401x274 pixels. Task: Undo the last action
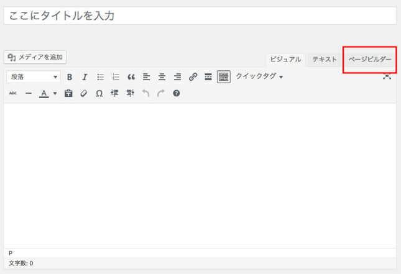click(x=145, y=93)
